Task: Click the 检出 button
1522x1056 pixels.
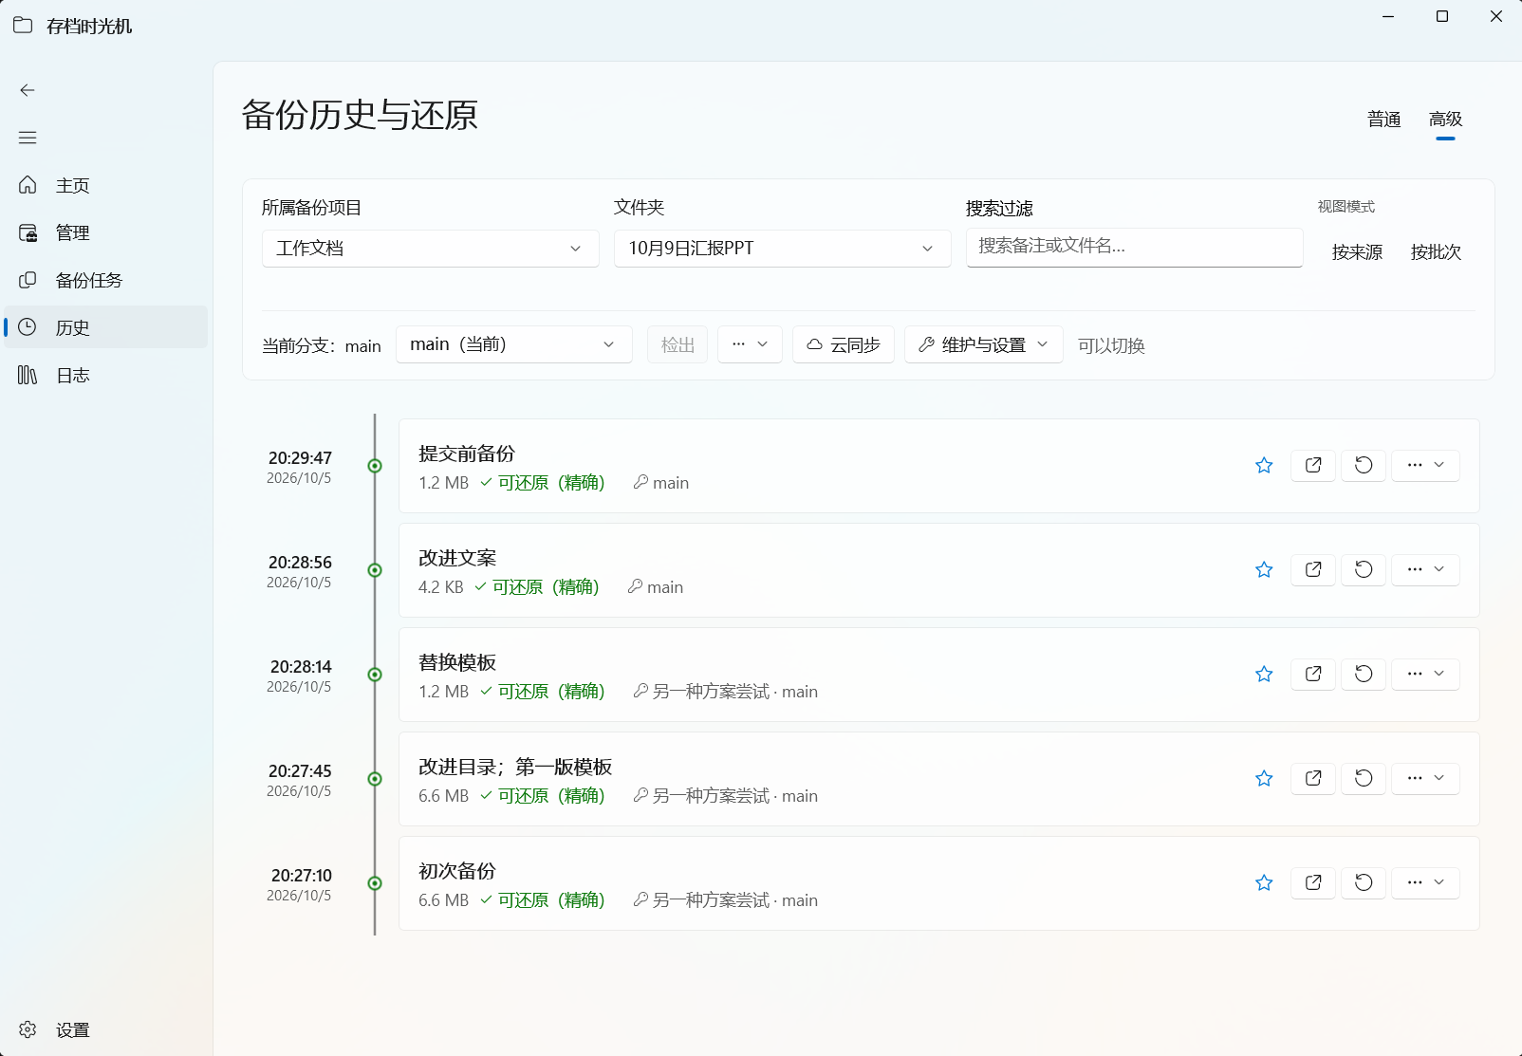Action: [x=677, y=344]
